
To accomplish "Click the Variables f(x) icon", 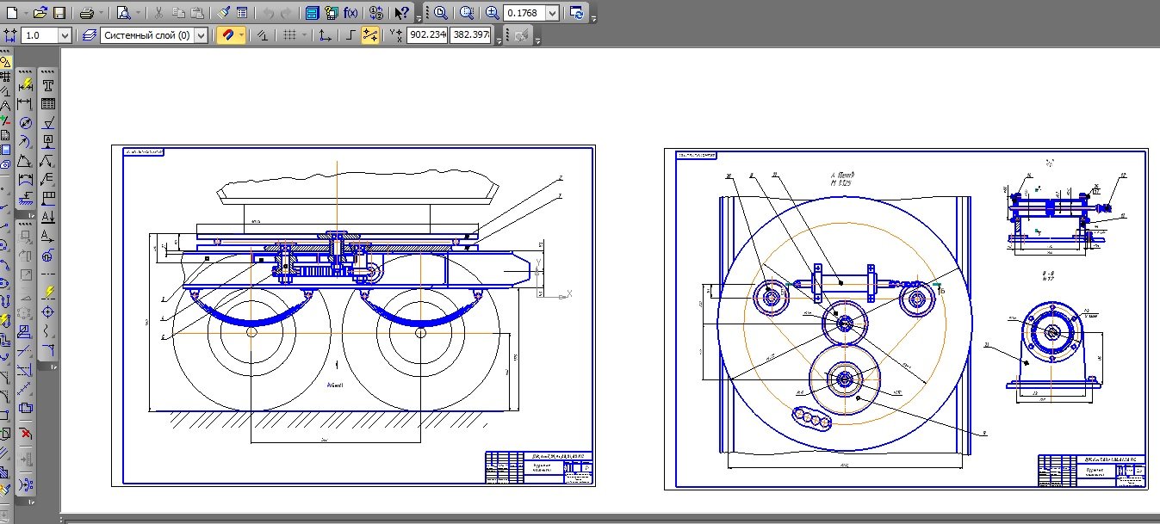I will click(x=351, y=13).
